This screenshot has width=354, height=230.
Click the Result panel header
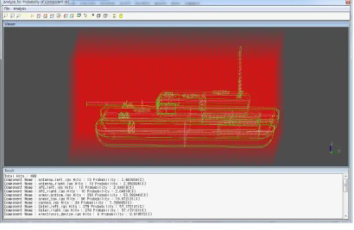pyautogui.click(x=176, y=171)
